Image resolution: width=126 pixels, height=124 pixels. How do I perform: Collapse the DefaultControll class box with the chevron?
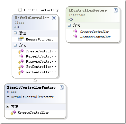click(x=54, y=18)
